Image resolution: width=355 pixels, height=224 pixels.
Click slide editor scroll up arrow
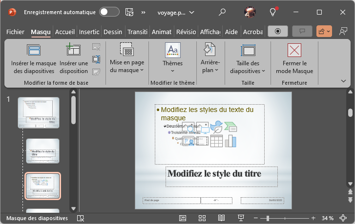(350, 92)
